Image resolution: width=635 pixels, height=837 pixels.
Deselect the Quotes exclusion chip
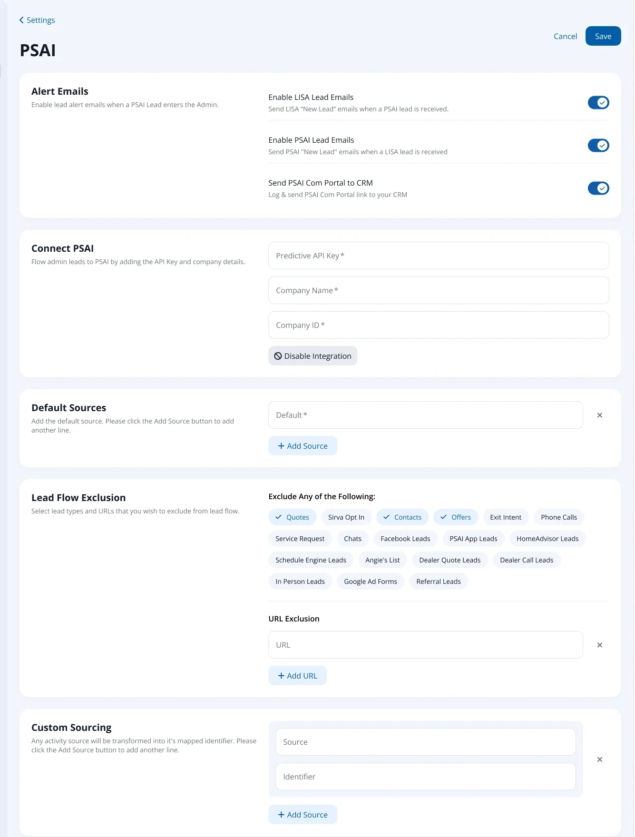pyautogui.click(x=292, y=517)
